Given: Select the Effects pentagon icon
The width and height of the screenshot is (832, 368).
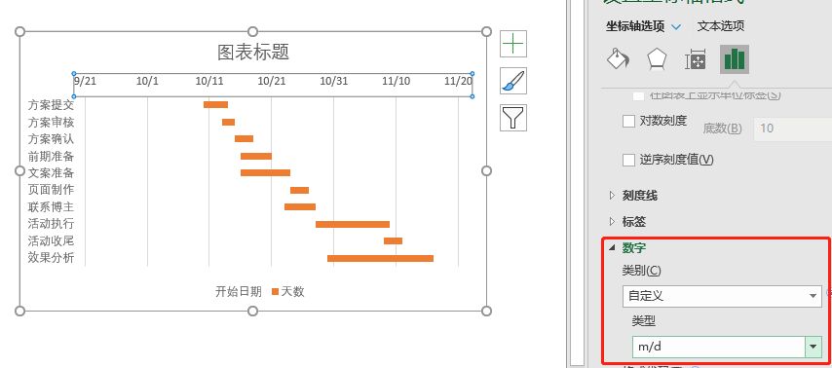Looking at the screenshot, I should click(657, 59).
